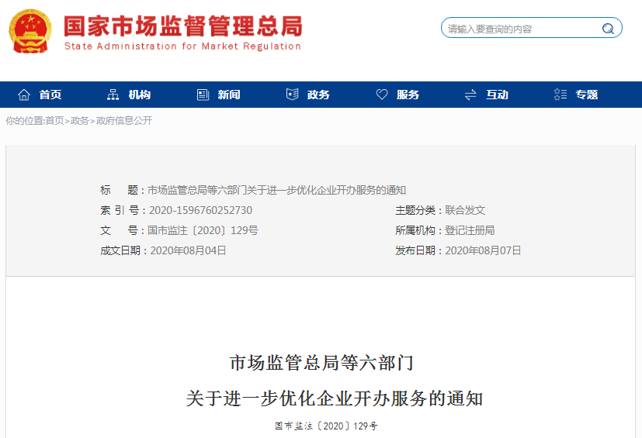Click the home icon beside 首页
The width and height of the screenshot is (642, 438).
pos(24,95)
